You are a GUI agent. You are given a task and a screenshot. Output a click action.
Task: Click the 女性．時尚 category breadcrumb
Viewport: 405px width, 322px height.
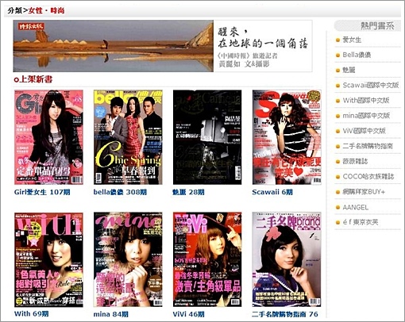point(46,10)
